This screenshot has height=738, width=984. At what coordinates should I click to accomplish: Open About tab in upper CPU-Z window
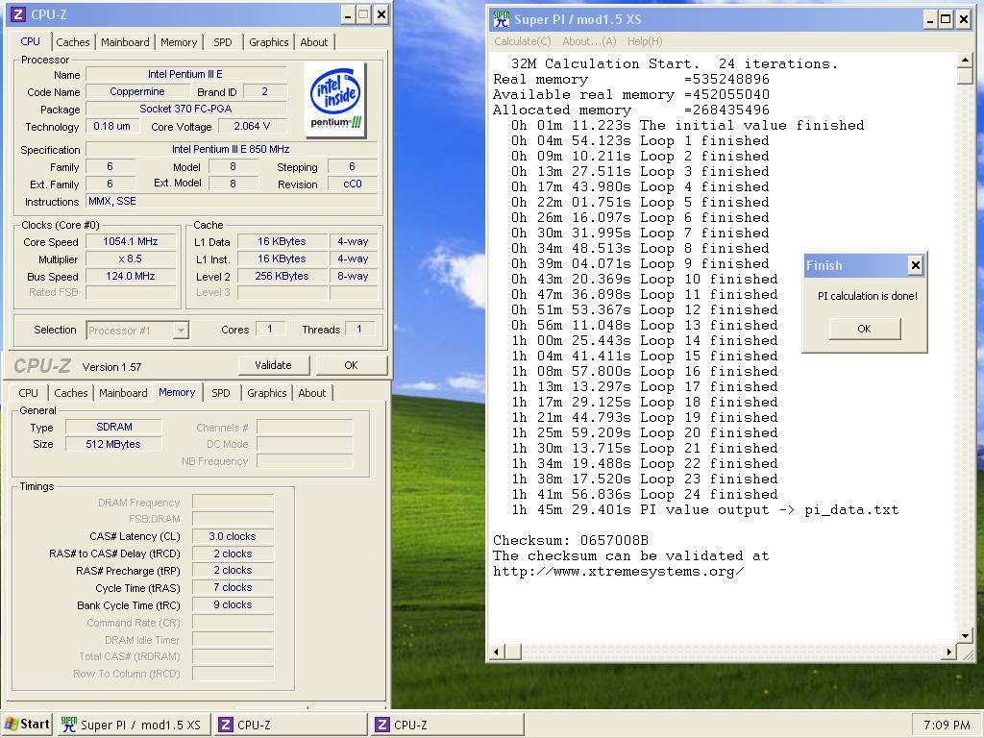(x=314, y=42)
